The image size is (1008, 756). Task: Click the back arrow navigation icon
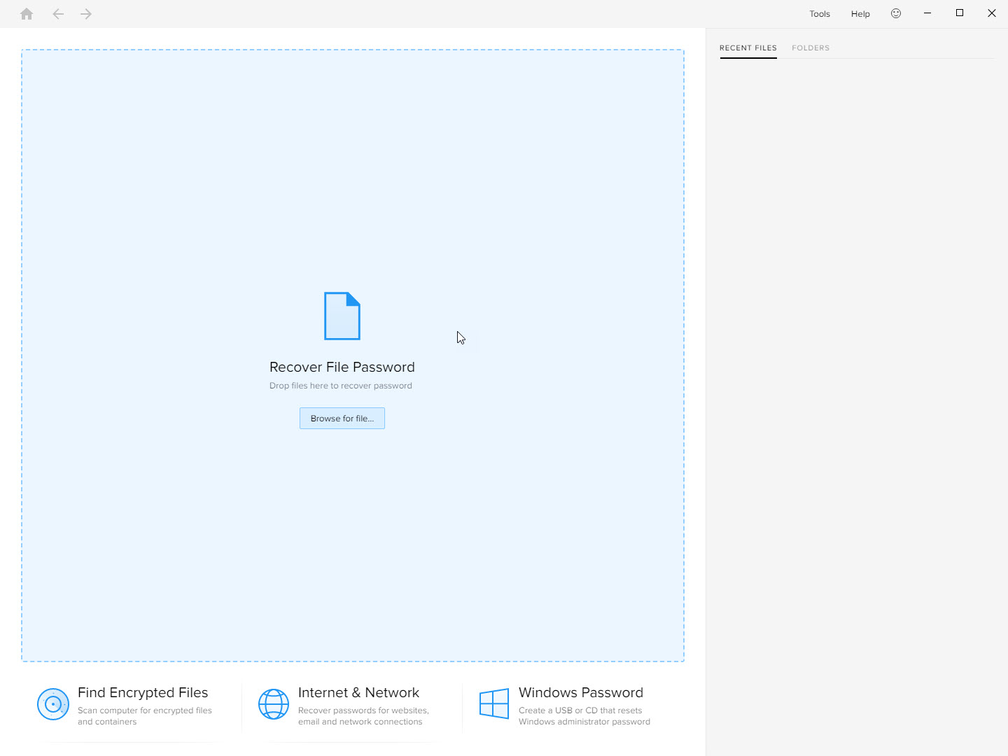(58, 14)
